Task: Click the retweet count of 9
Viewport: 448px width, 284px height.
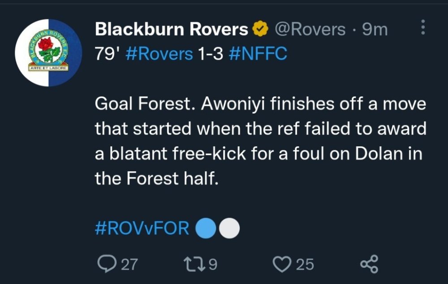Action: point(213,264)
